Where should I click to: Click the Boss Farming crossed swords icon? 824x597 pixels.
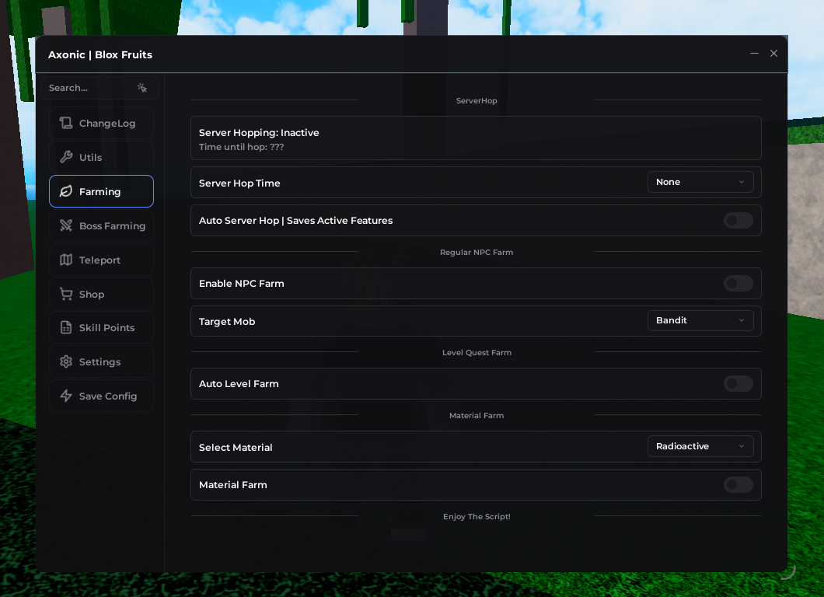(66, 225)
